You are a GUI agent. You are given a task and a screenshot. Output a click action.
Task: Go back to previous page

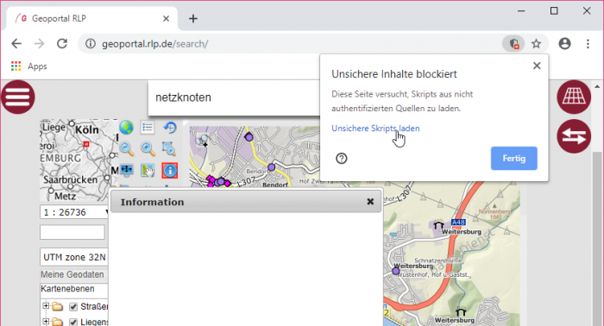pos(16,44)
